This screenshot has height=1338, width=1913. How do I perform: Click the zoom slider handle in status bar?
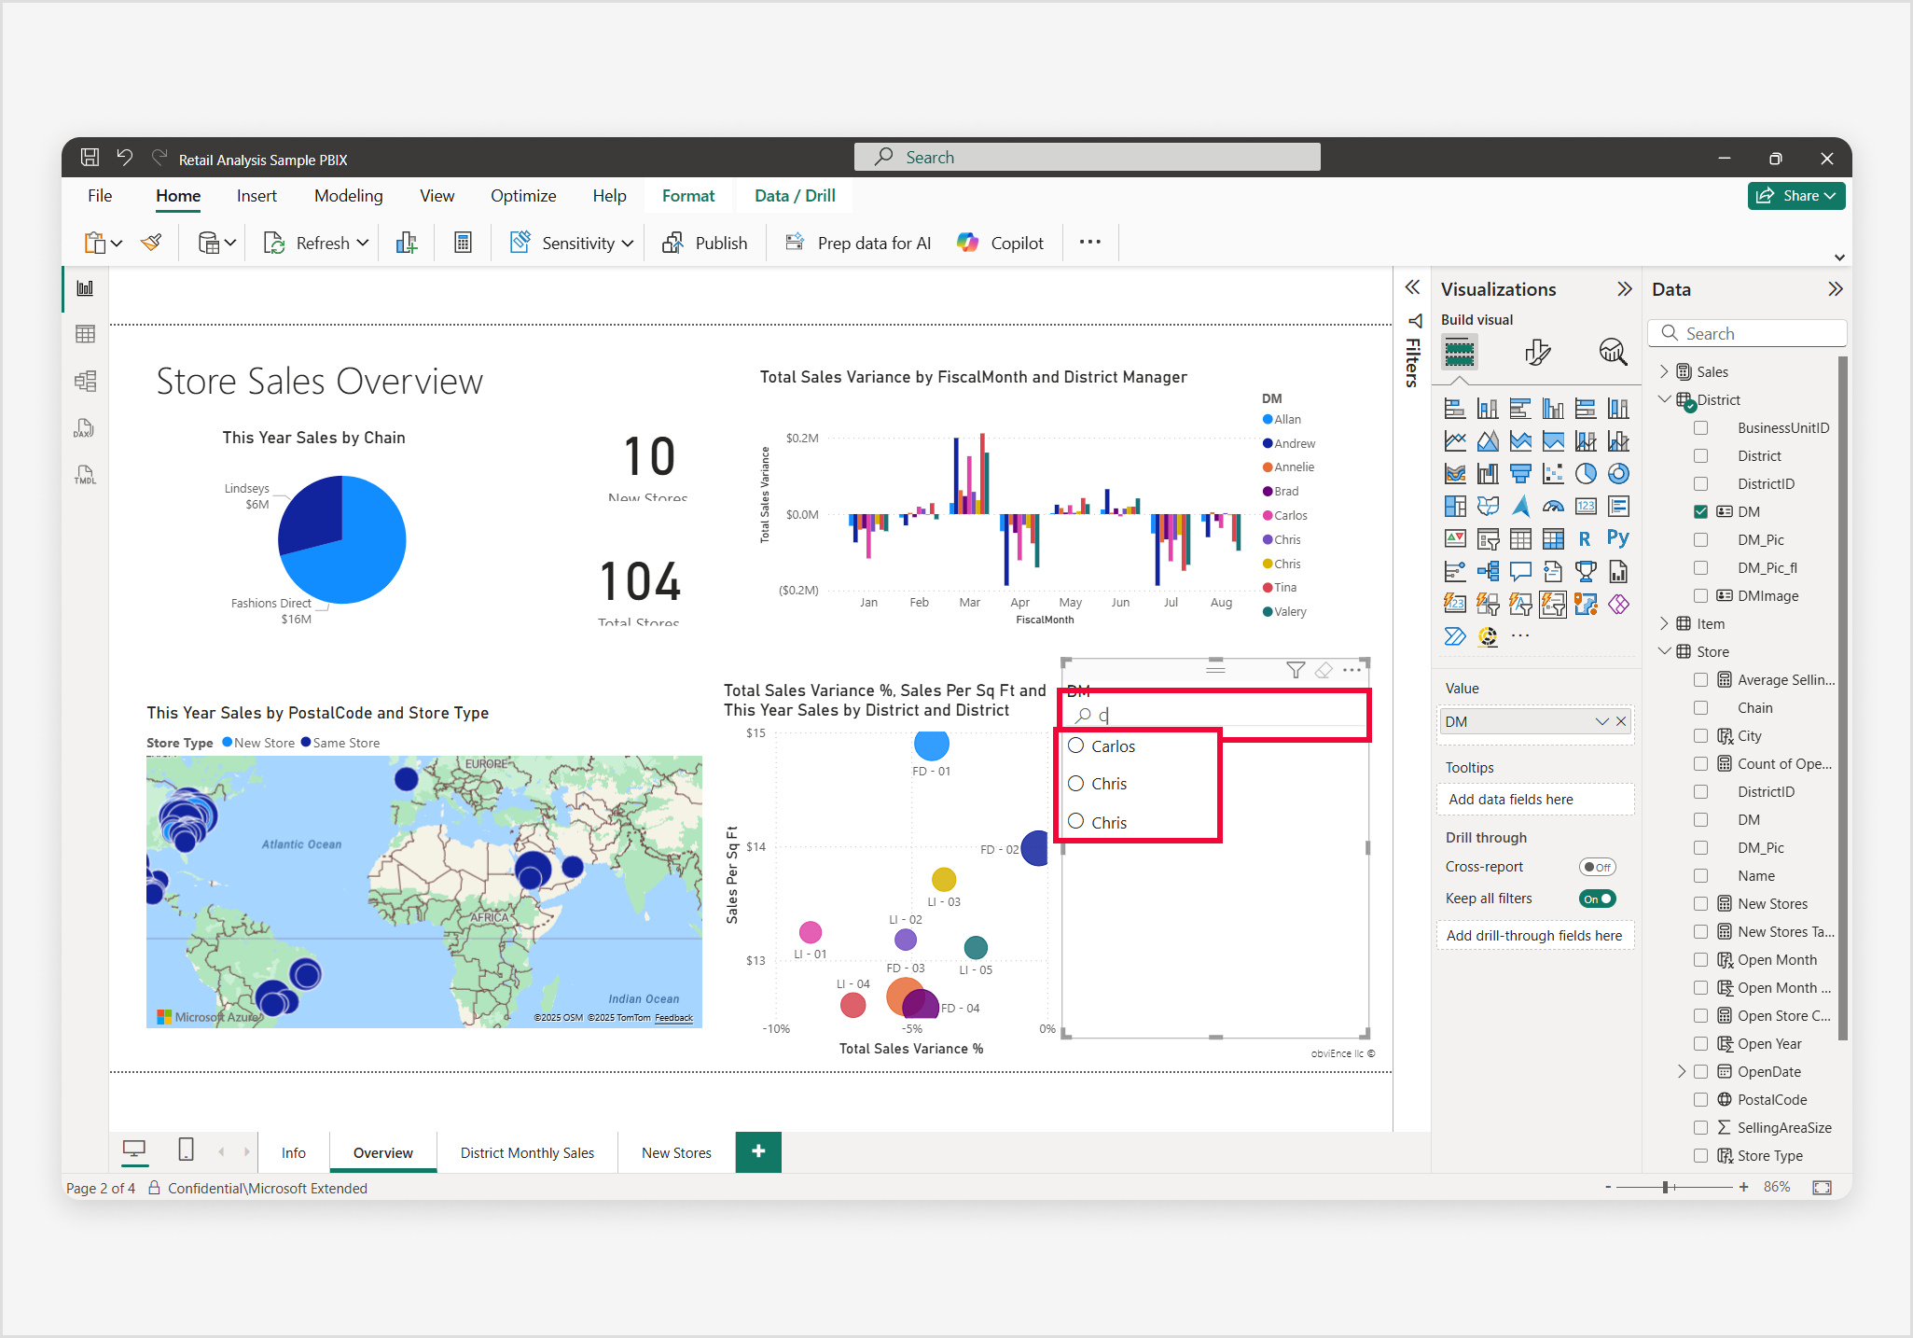[x=1665, y=1187]
